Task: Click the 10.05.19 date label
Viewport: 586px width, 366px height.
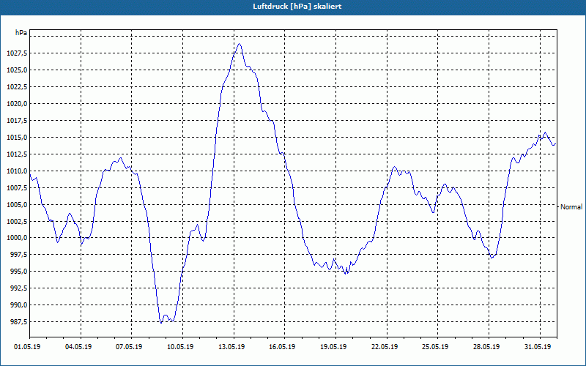Action: [x=180, y=347]
